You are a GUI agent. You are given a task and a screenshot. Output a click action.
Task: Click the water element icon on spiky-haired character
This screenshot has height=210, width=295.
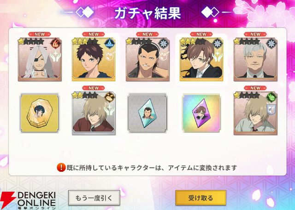pos(110,44)
